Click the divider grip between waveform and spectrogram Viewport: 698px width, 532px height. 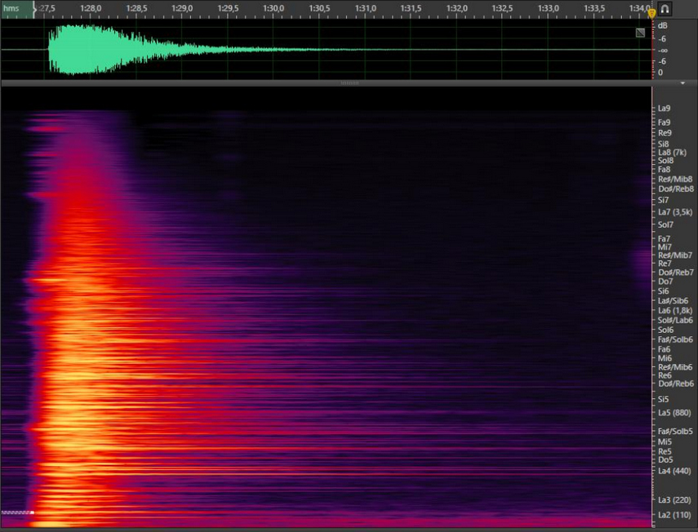(x=349, y=83)
